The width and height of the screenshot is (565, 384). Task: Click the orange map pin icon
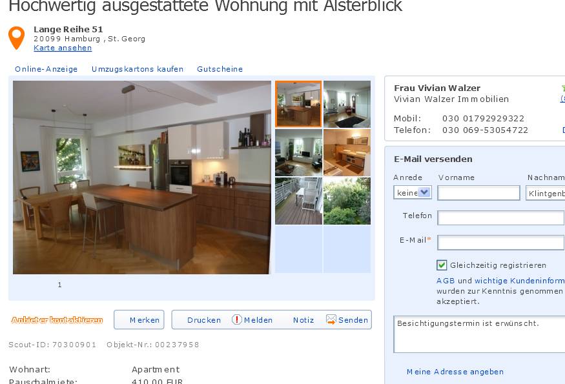17,37
